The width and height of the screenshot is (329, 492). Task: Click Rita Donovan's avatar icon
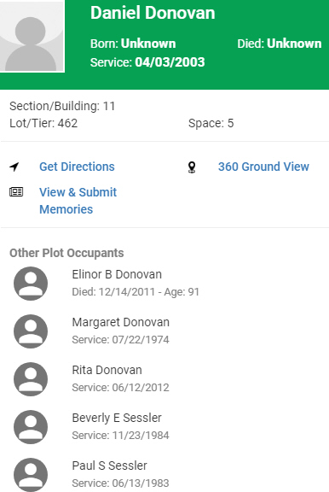31,378
